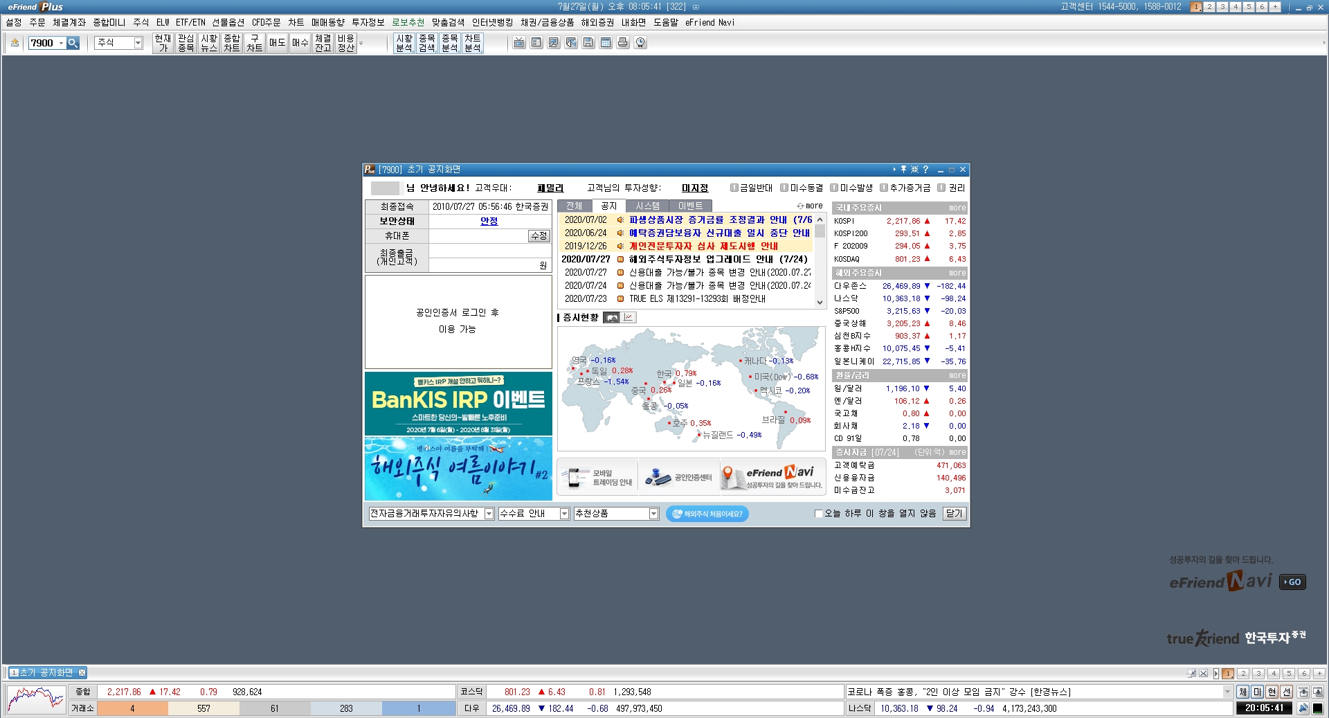Image resolution: width=1329 pixels, height=718 pixels.
Task: Open the 시황분석 robo toolbar button
Action: pyautogui.click(x=404, y=43)
